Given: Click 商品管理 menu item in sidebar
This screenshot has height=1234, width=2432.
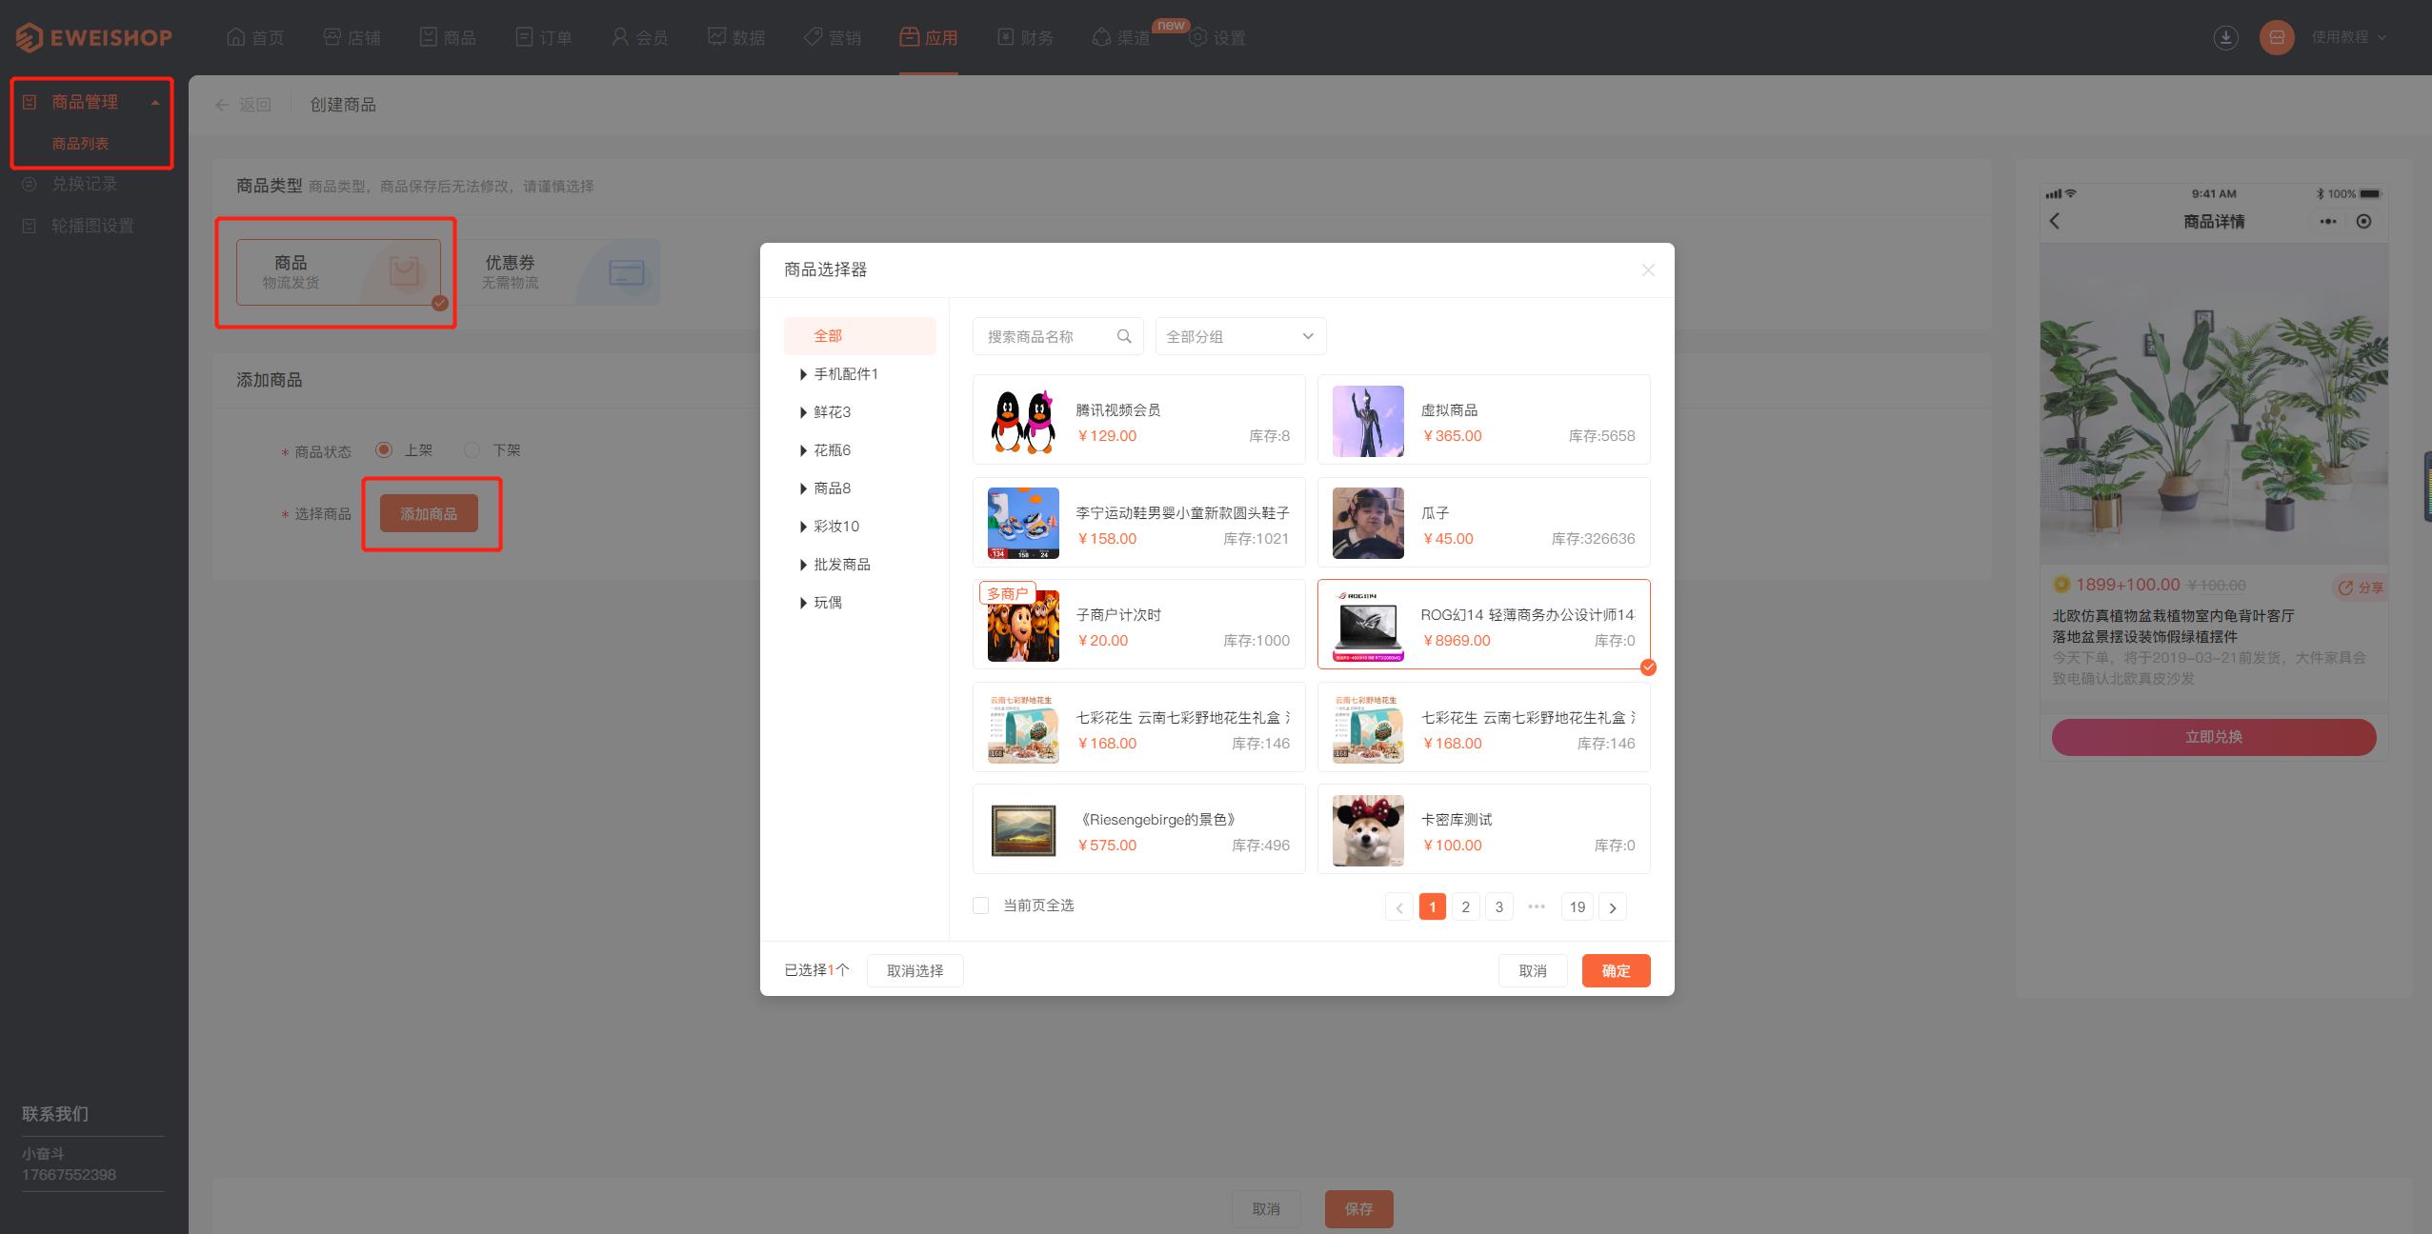Looking at the screenshot, I should click(x=85, y=101).
